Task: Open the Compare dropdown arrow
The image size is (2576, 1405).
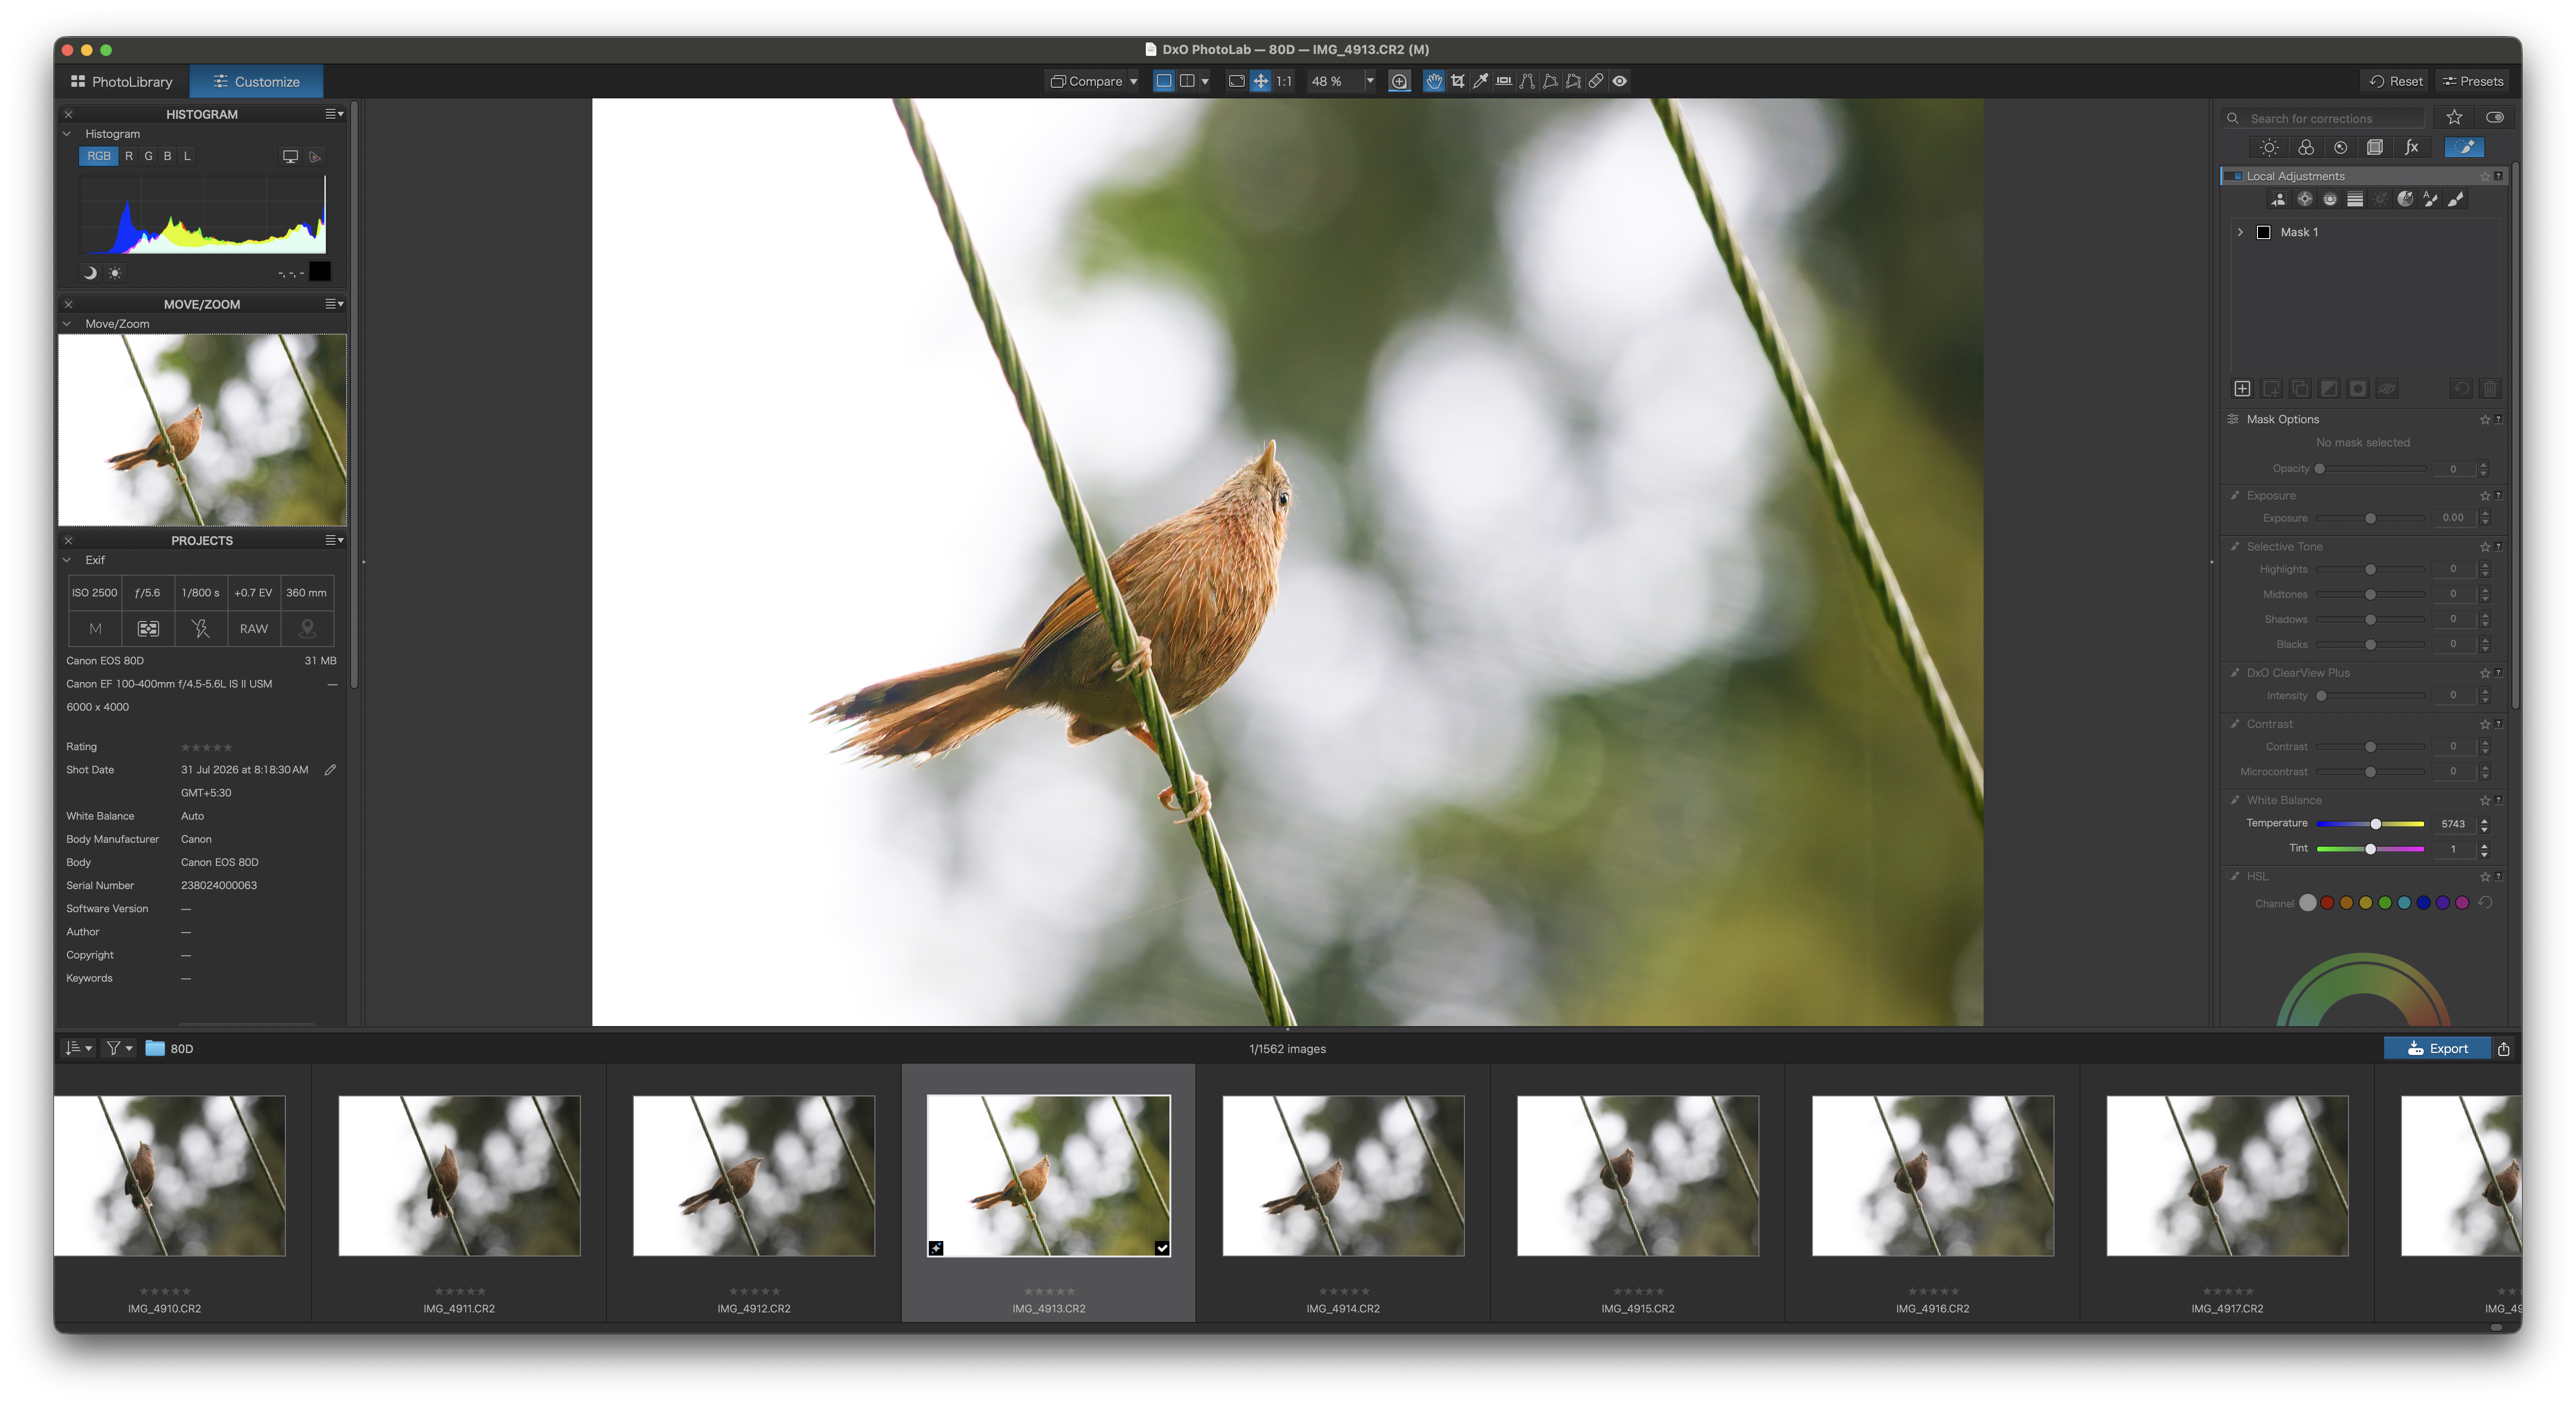Action: (1134, 82)
